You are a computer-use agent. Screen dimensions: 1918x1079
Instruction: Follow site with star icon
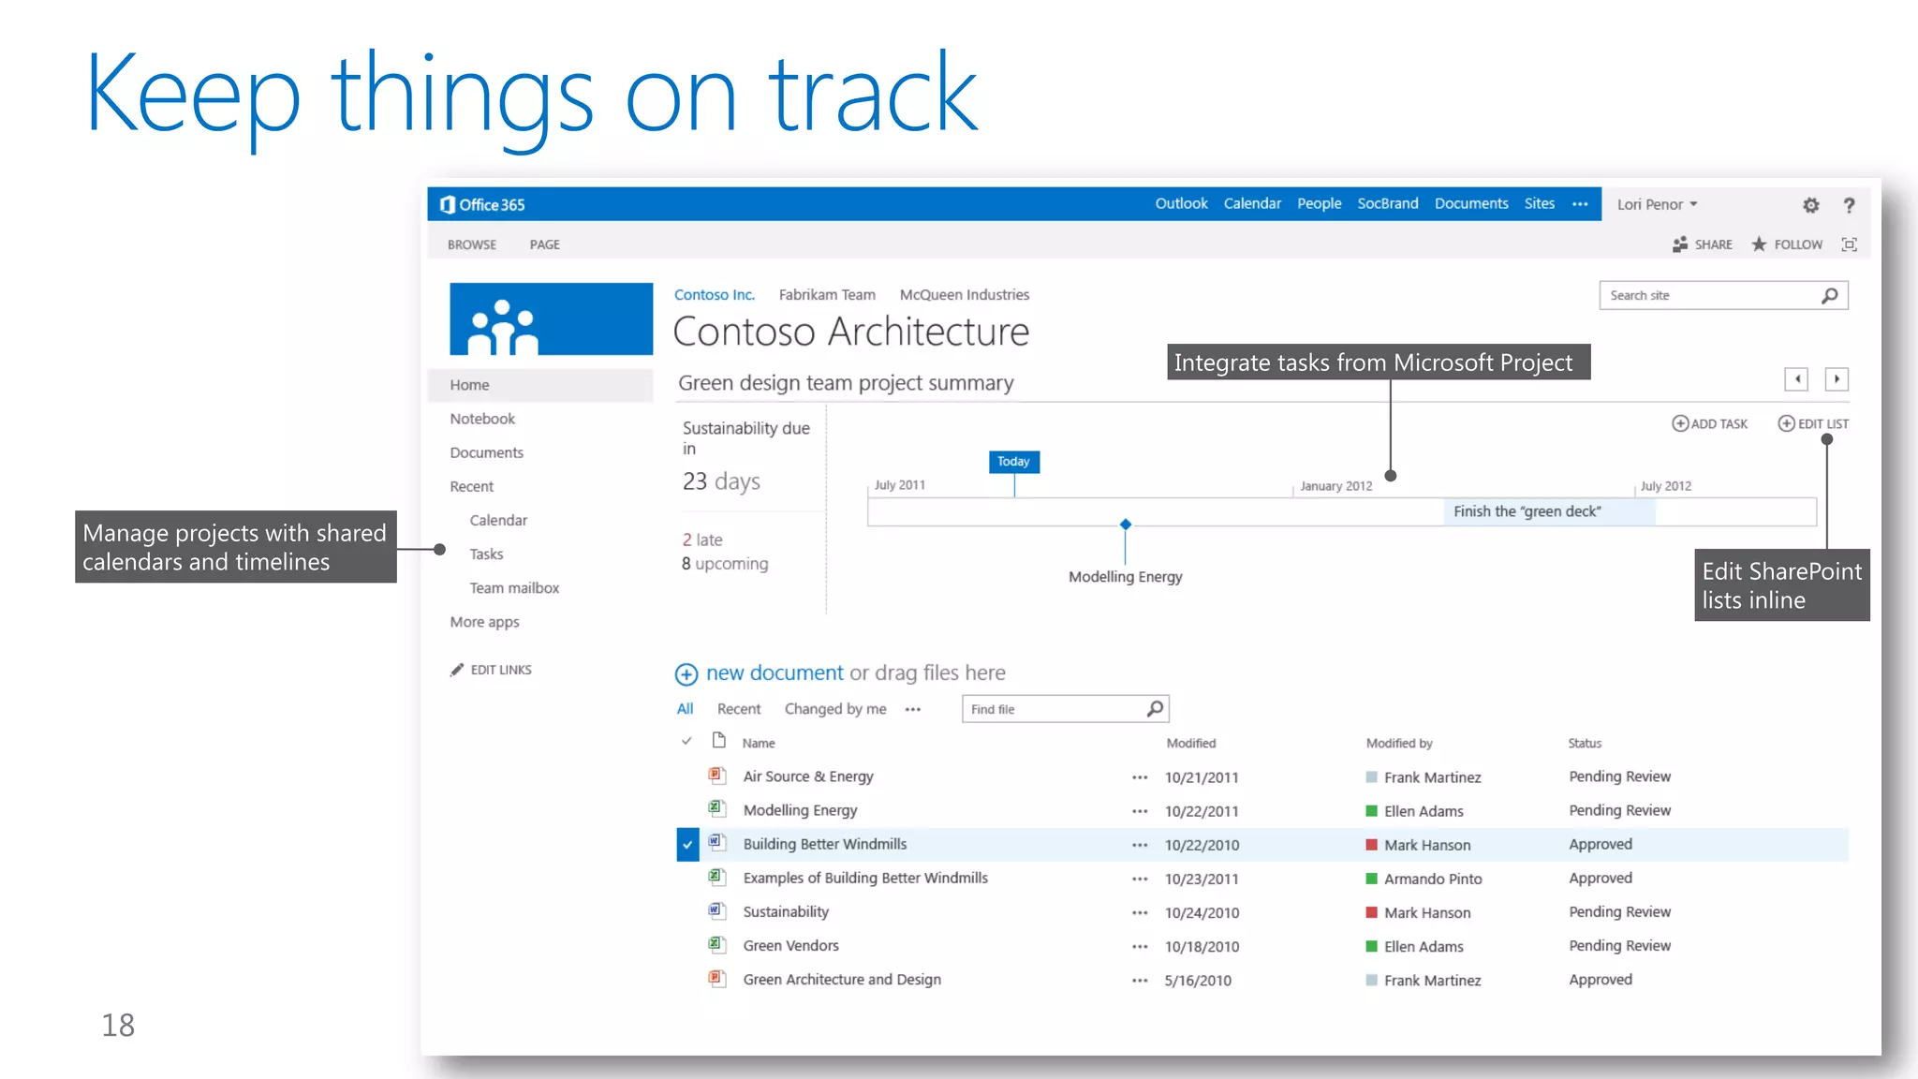[1759, 244]
